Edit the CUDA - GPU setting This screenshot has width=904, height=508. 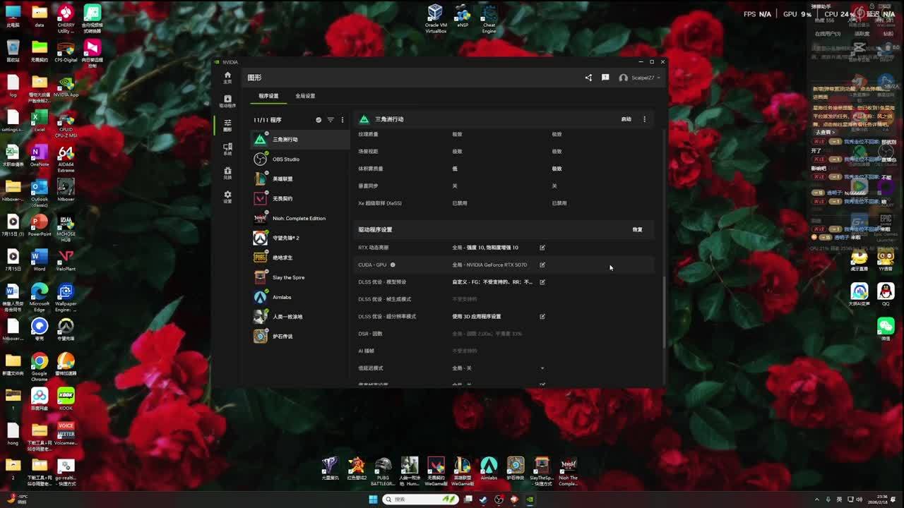click(542, 265)
